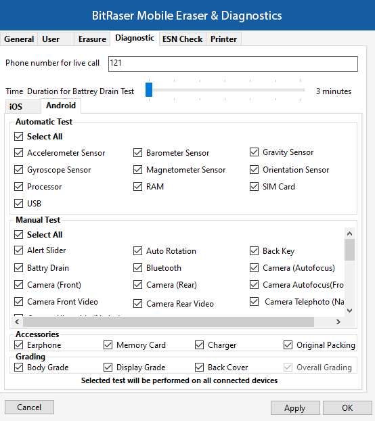
Task: Click Manual Test scroll down arrow
Action: 349,311
